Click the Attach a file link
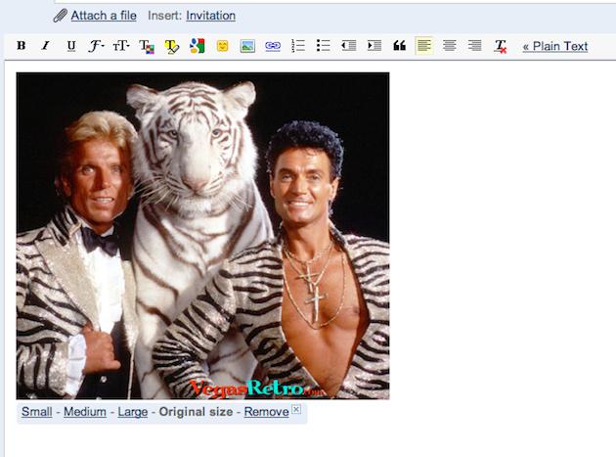Image resolution: width=616 pixels, height=457 pixels. [x=104, y=16]
